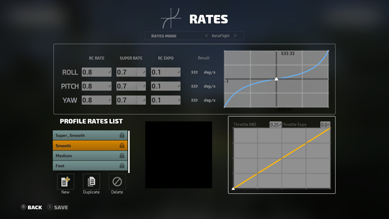Click the Roll RC Expo field
Viewport: 389px width, 219px height.
coord(166,72)
